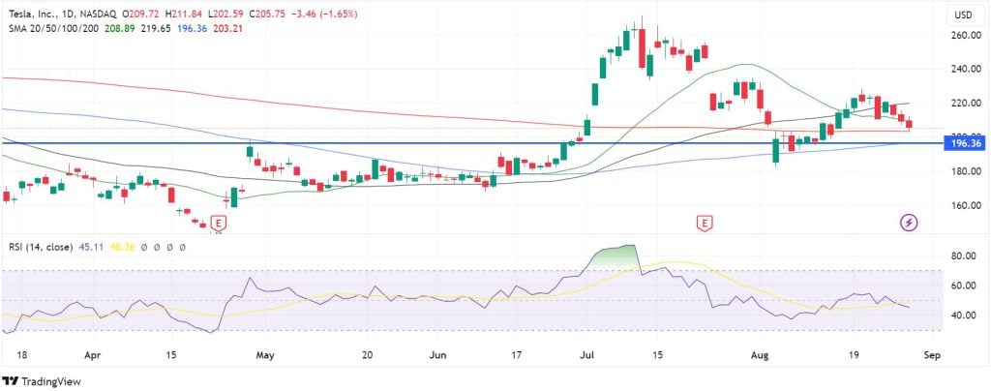This screenshot has height=391, width=991.
Task: Click the 196.36 price label
Action: tap(965, 144)
